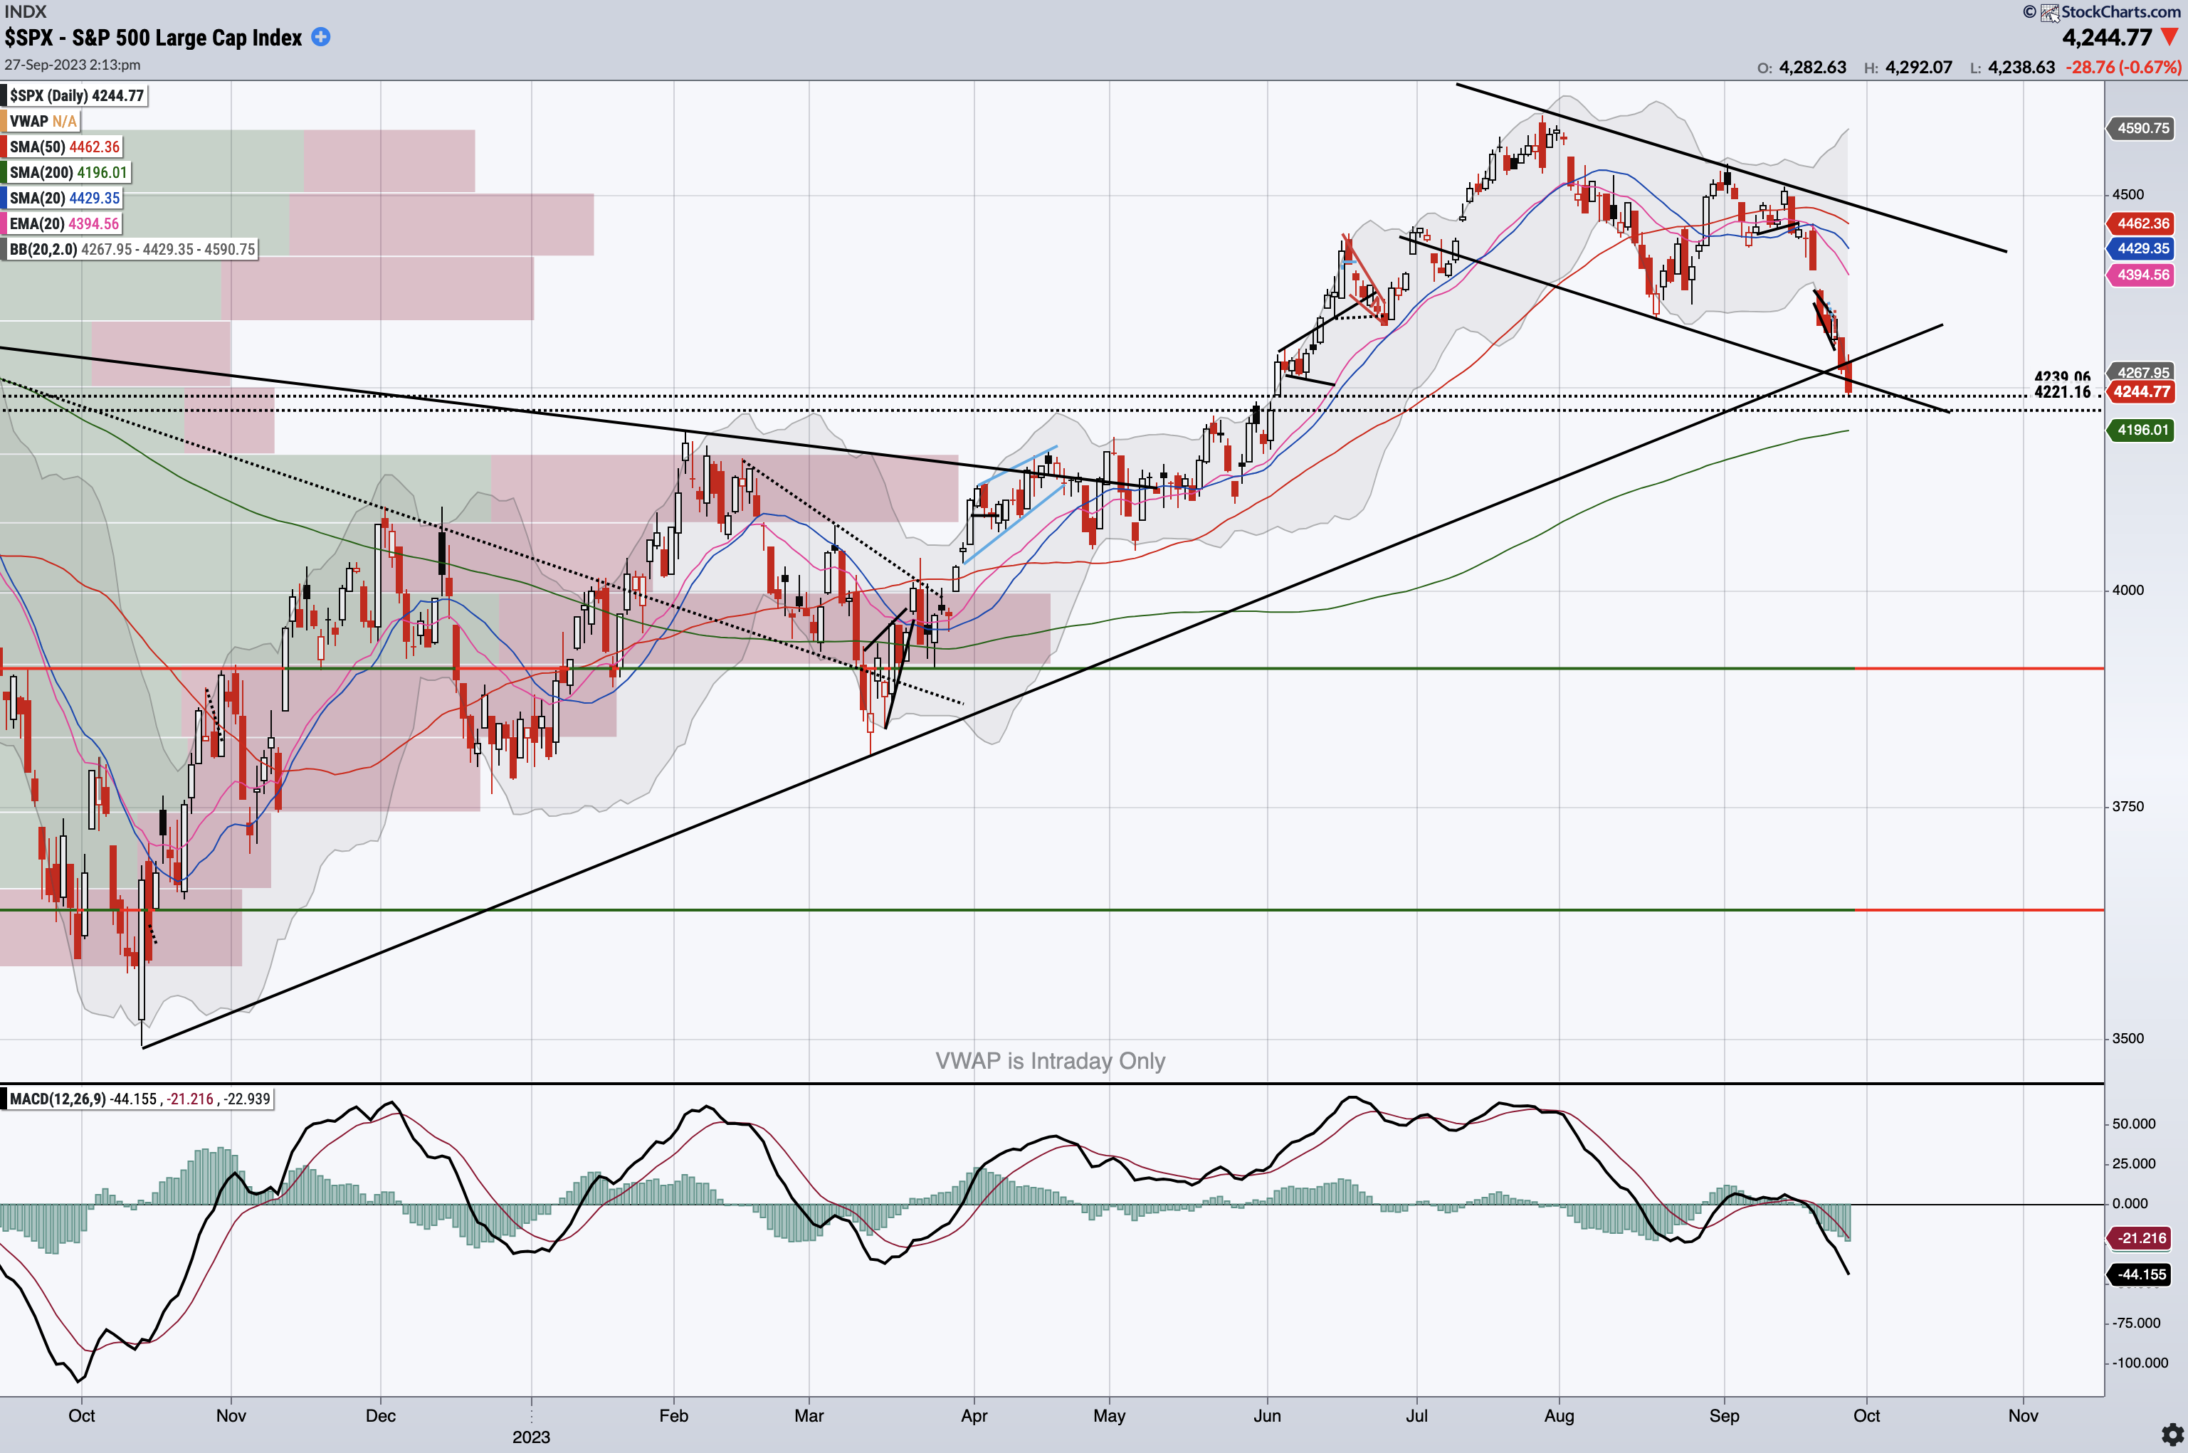Click the $SPX - S&P 500 Large Cap Index title
This screenshot has height=1453, width=2188.
click(154, 37)
